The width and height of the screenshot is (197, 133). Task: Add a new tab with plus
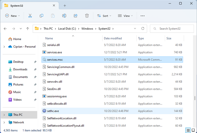click(65, 6)
